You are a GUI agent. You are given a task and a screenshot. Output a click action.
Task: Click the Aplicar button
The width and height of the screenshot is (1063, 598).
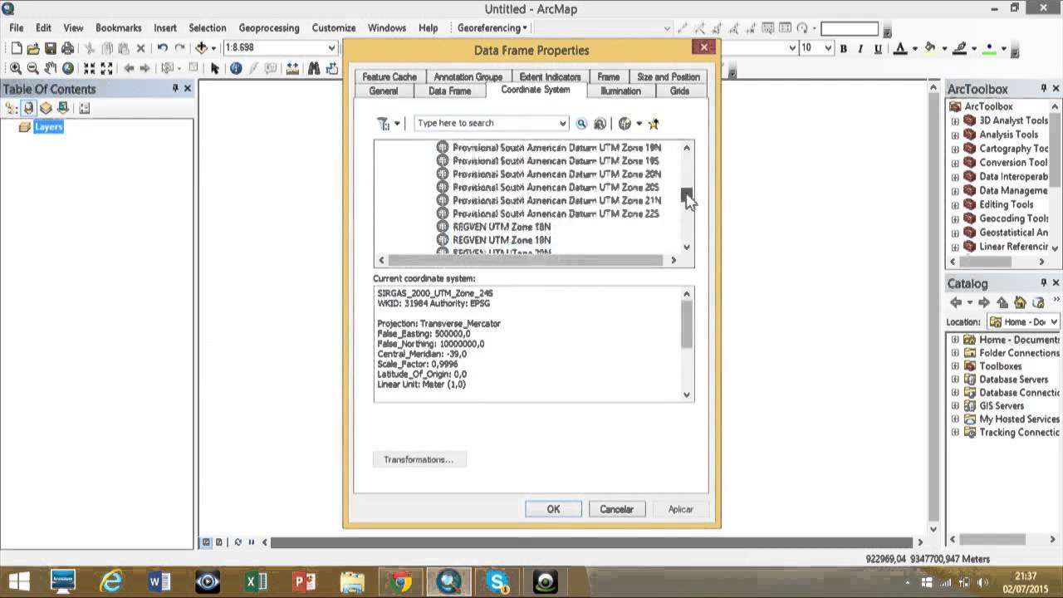point(680,509)
